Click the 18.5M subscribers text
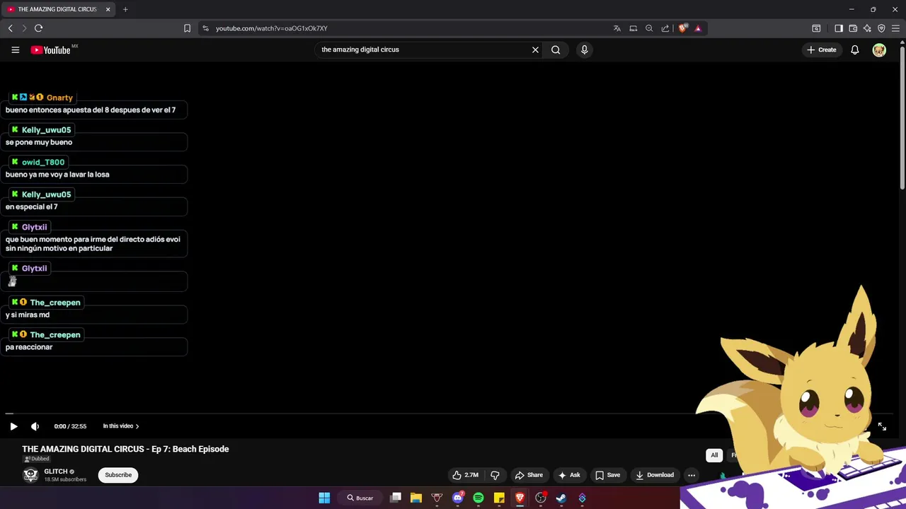 [65, 479]
